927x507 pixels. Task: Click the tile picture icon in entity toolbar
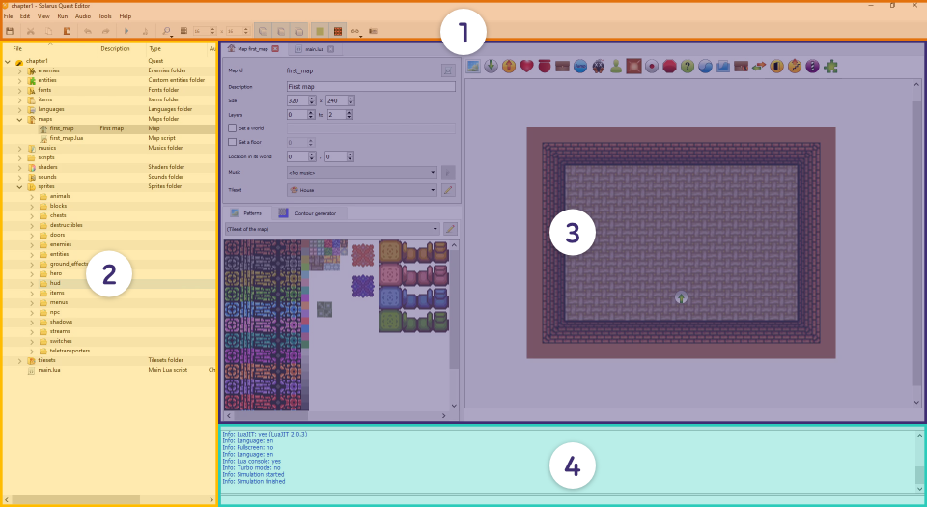[x=473, y=67]
